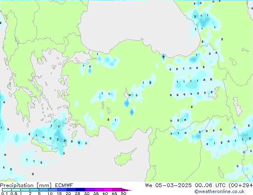Click the over-50 arrow tip of the legend

point(126,190)
